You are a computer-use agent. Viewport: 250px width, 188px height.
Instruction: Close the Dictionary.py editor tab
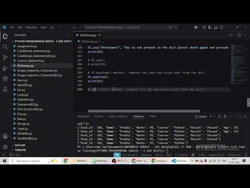100,35
